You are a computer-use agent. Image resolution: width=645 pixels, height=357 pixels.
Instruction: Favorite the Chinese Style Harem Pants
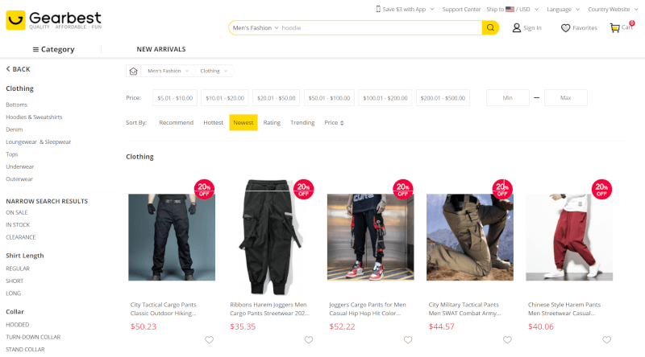pyautogui.click(x=607, y=340)
